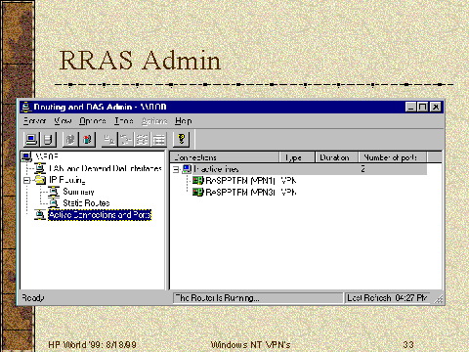Click the Number of ports column header
This screenshot has width=469, height=352.
393,157
